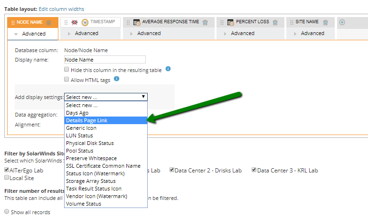This screenshot has height=217, width=368.
Task: Add a new column with plus icon
Action: tap(342, 22)
